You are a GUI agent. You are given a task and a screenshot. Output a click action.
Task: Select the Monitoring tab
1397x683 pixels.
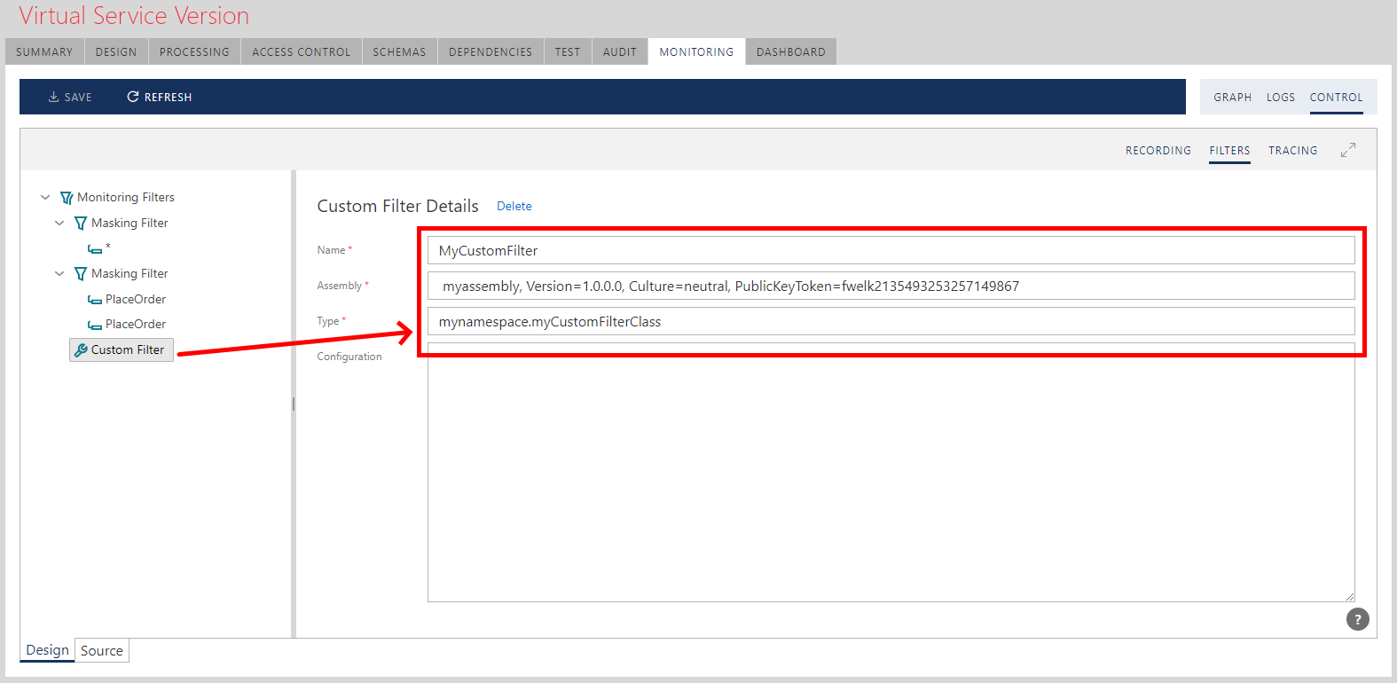click(x=696, y=52)
